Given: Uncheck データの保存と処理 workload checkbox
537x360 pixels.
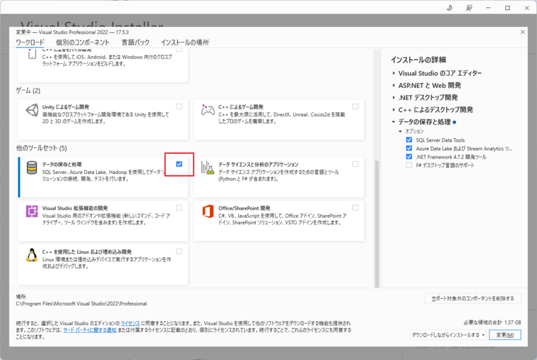Looking at the screenshot, I should (x=179, y=164).
